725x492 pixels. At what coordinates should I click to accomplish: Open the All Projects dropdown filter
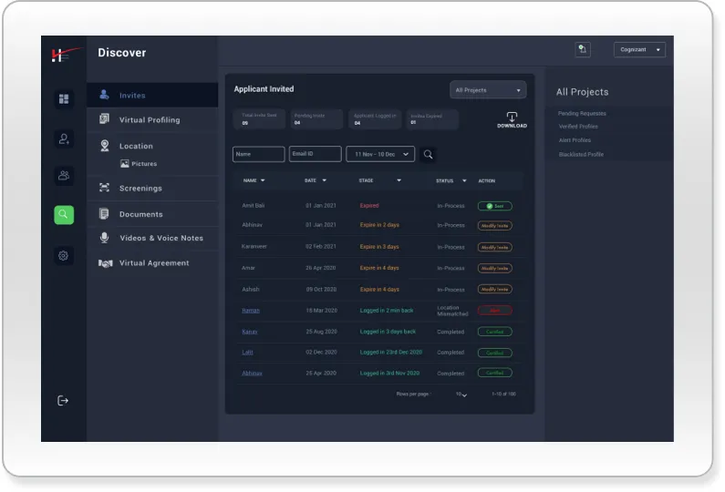[x=488, y=90]
